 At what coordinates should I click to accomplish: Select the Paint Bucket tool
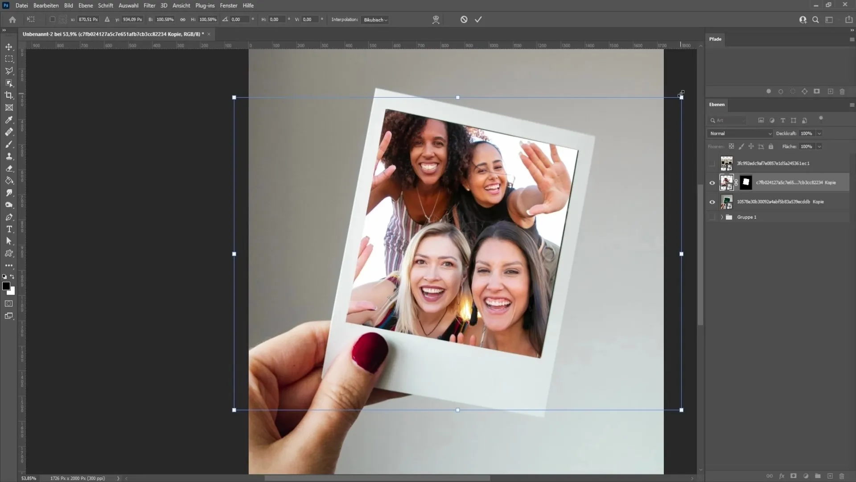click(x=9, y=181)
